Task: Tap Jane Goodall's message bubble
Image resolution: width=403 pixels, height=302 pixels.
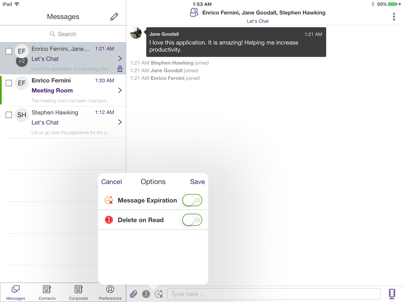Action: (x=236, y=42)
